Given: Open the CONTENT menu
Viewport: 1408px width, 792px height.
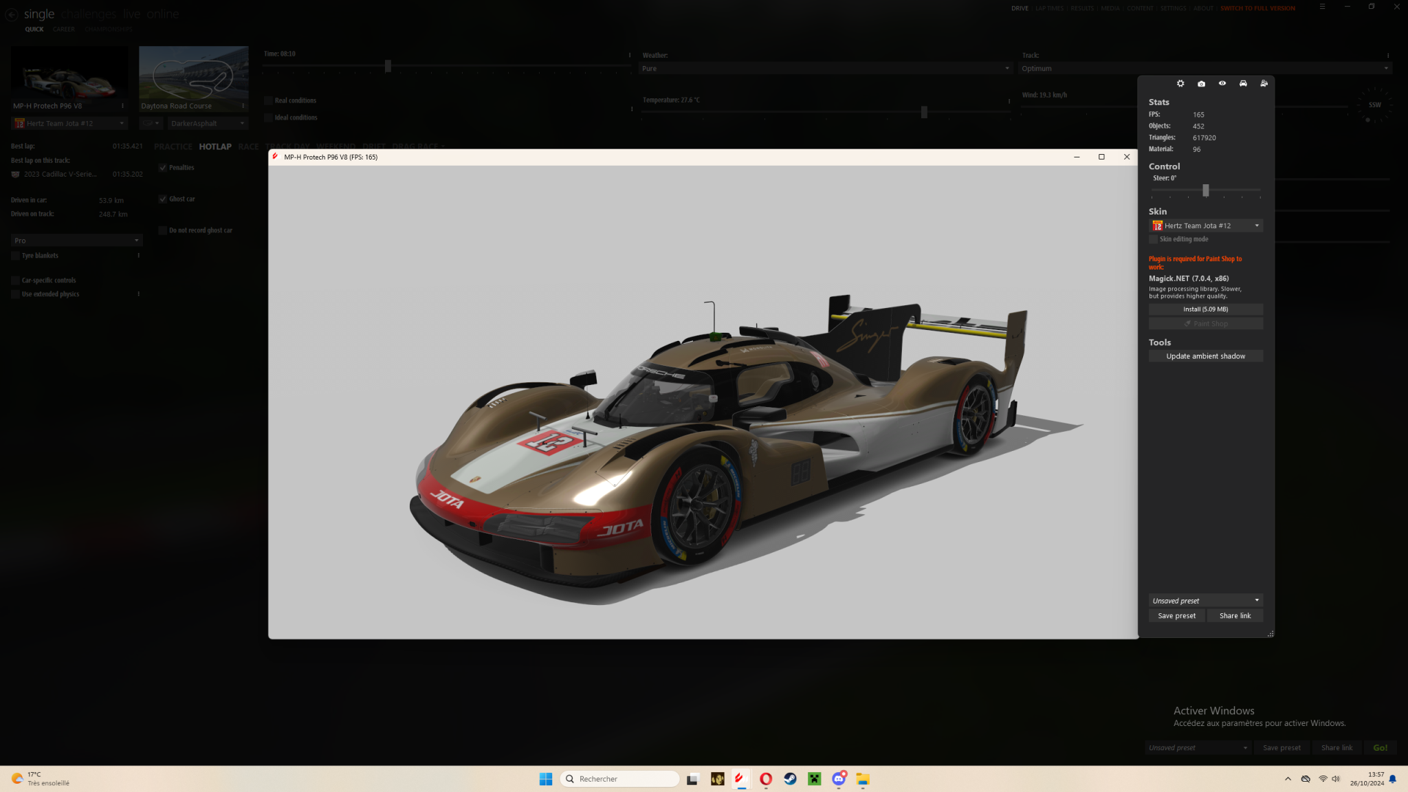Looking at the screenshot, I should tap(1140, 8).
